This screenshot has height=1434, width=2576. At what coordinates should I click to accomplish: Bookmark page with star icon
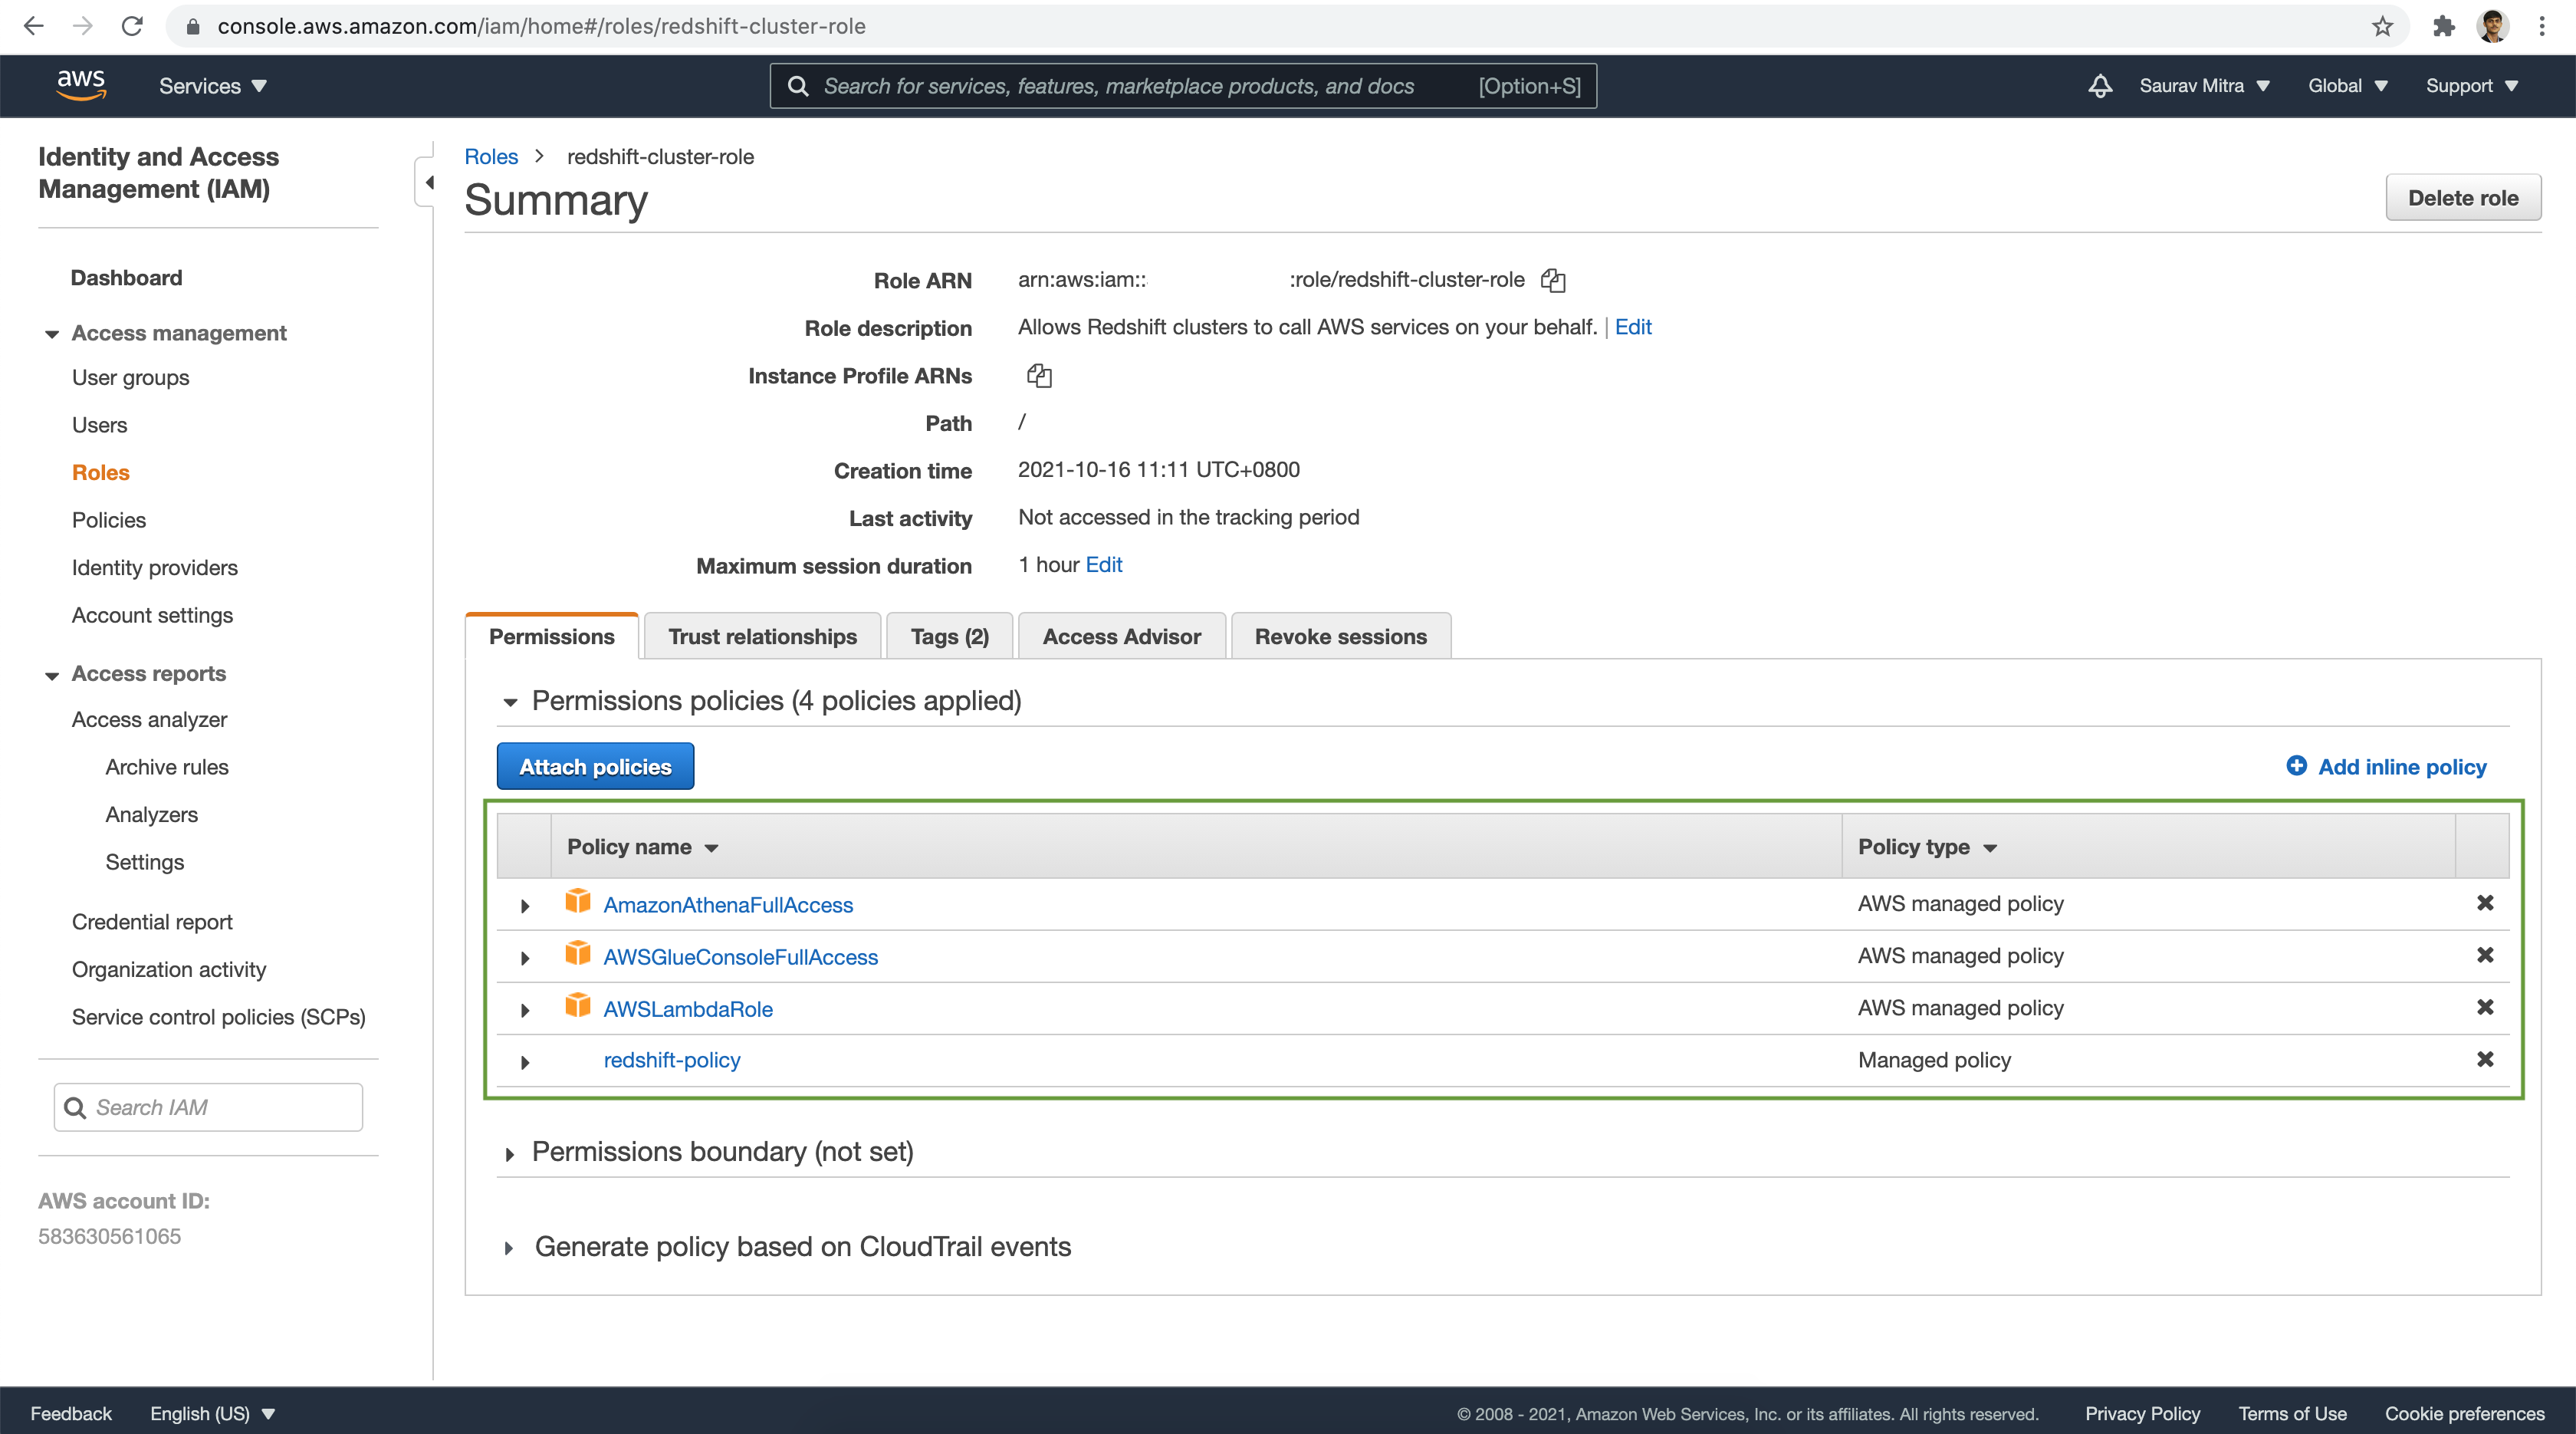click(2383, 26)
